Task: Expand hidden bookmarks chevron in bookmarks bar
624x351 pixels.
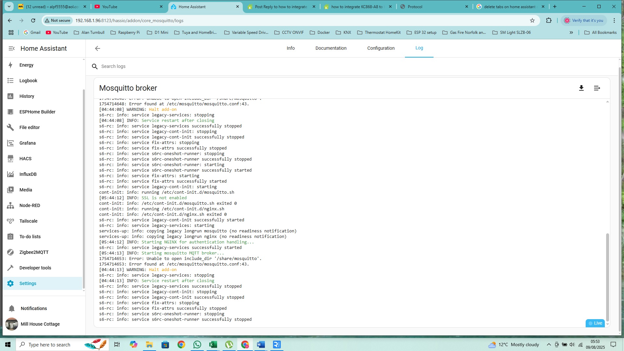Action: pyautogui.click(x=571, y=32)
